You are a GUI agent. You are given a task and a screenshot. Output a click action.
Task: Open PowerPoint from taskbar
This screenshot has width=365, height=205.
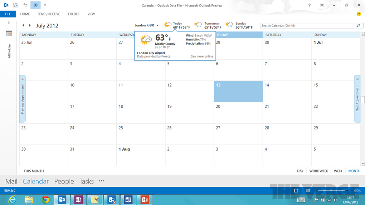click(x=145, y=200)
